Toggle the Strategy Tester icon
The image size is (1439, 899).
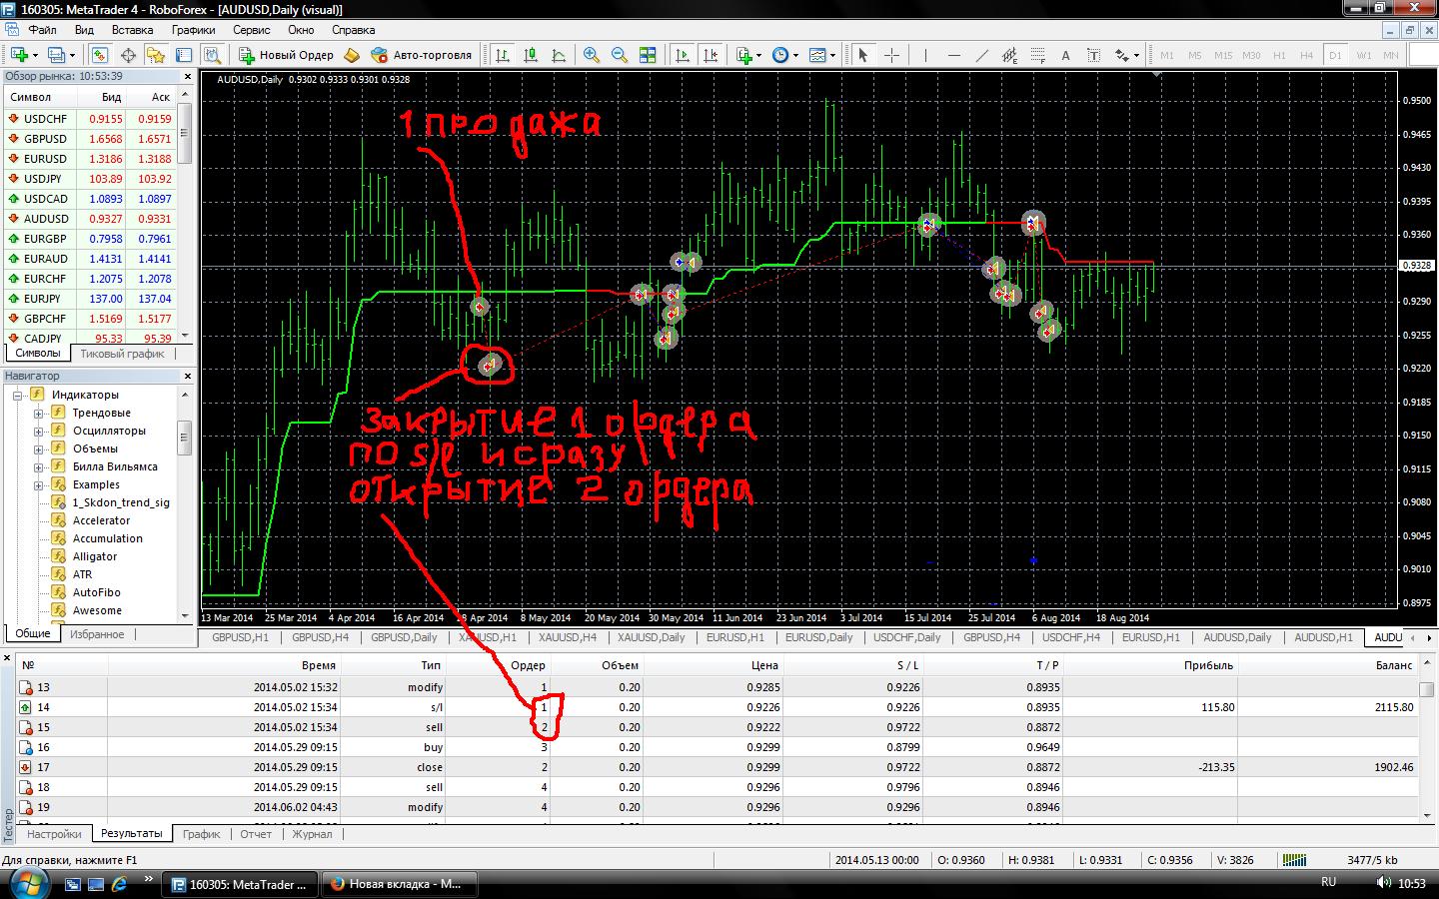[211, 55]
